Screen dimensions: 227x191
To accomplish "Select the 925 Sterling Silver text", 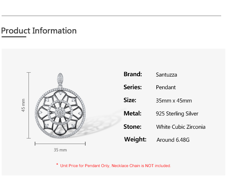I will tap(177, 114).
